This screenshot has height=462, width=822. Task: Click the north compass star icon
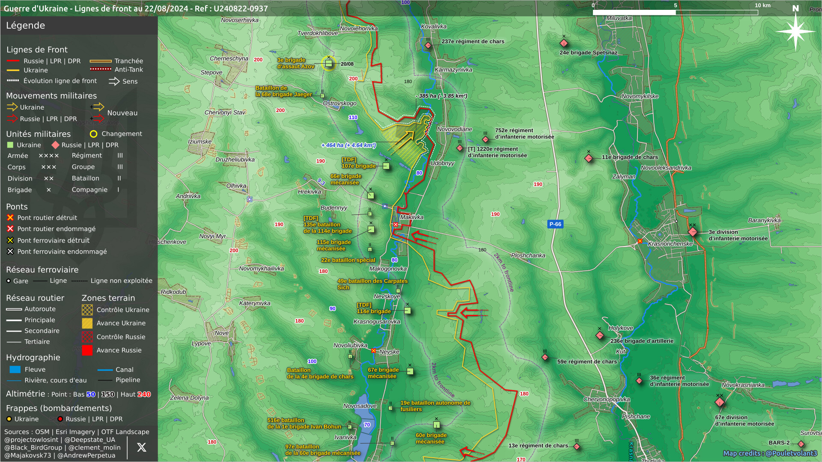point(795,32)
